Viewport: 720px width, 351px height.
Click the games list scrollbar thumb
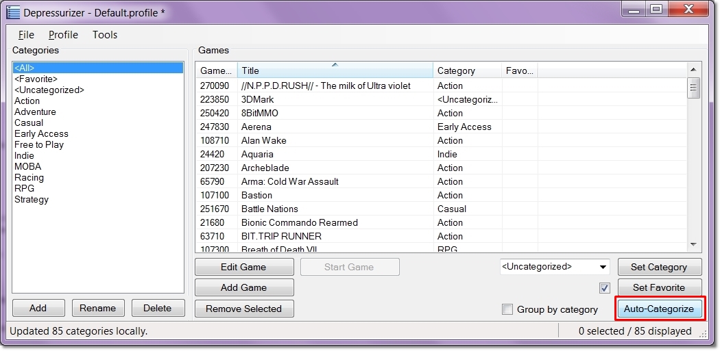pyautogui.click(x=693, y=88)
